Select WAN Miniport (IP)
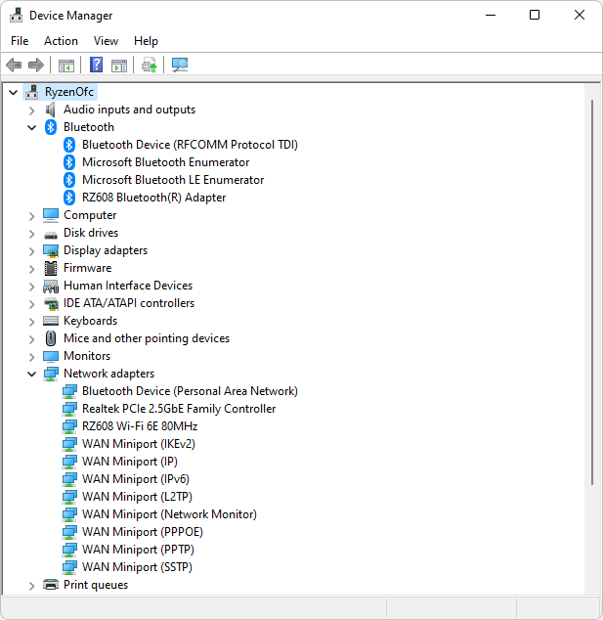 coord(130,462)
